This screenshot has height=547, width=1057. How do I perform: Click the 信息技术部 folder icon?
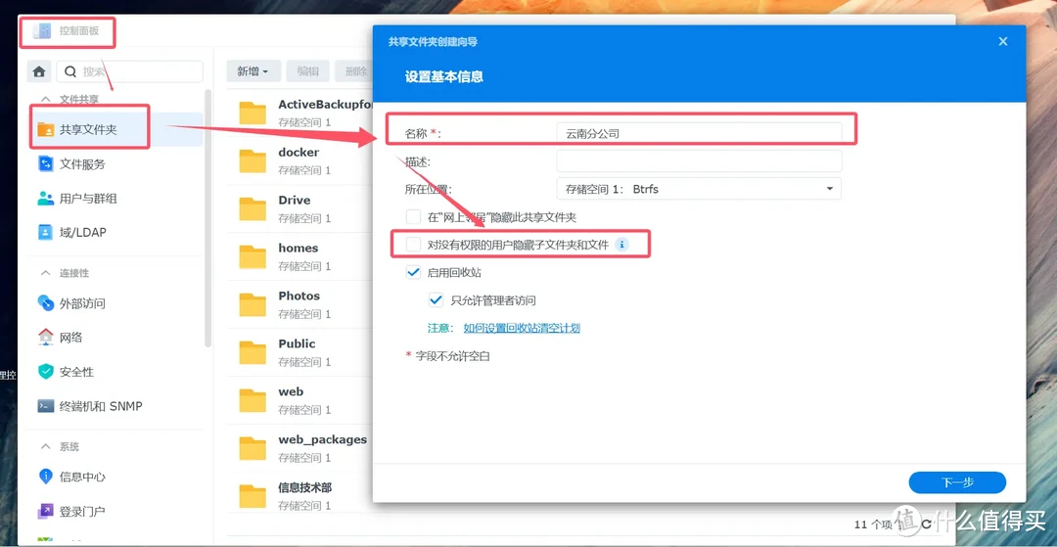253,495
